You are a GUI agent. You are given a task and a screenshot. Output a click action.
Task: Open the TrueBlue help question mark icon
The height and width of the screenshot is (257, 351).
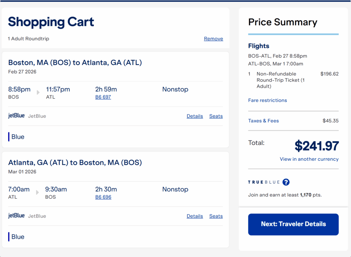coord(286,182)
